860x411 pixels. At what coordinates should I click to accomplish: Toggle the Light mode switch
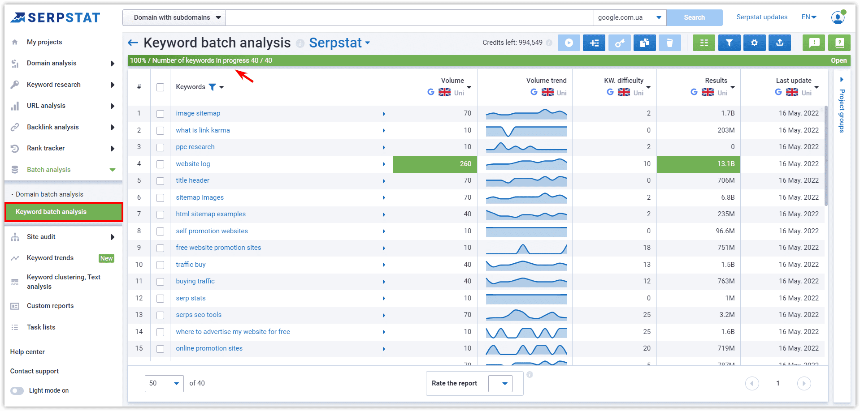click(x=17, y=390)
